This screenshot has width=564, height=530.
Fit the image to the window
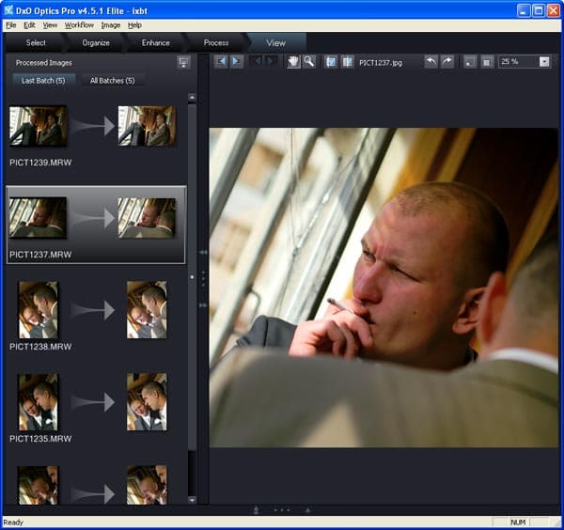469,62
